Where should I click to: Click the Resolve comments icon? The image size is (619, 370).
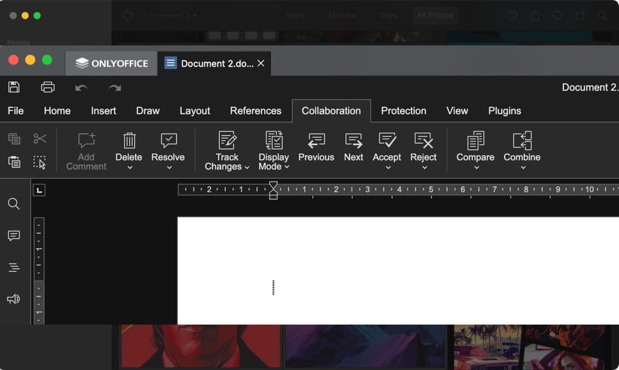click(x=169, y=141)
